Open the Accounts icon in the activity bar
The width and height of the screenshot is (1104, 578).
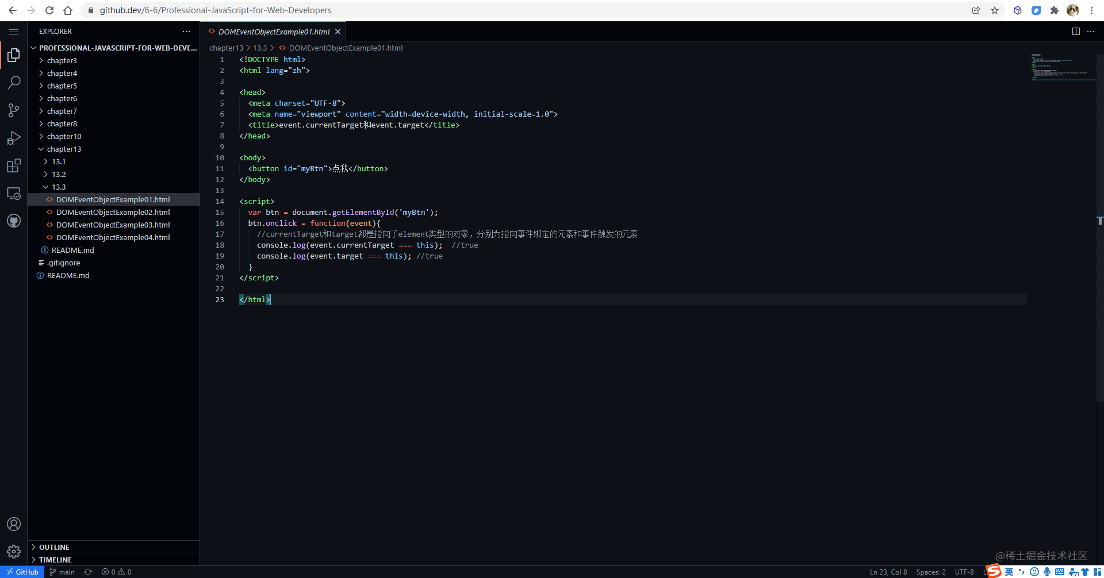tap(14, 523)
